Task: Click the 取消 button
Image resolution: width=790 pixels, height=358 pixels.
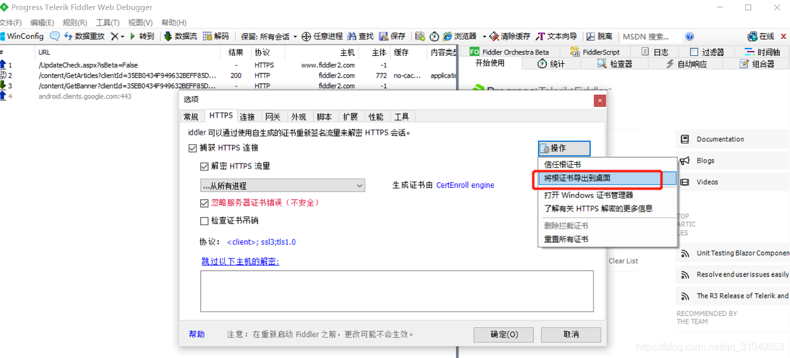Action: [x=571, y=334]
